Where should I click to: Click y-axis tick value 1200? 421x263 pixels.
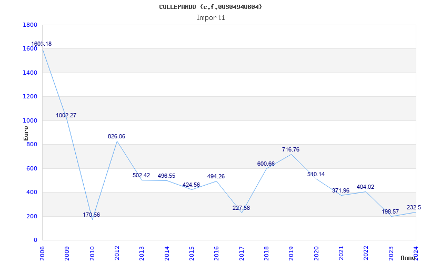[30, 96]
